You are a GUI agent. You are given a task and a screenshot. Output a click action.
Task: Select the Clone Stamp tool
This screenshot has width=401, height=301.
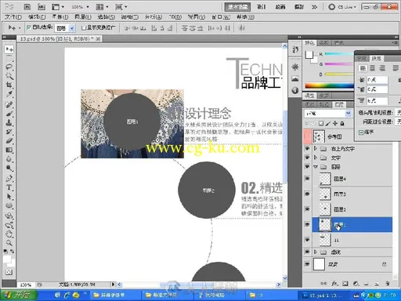coord(9,123)
